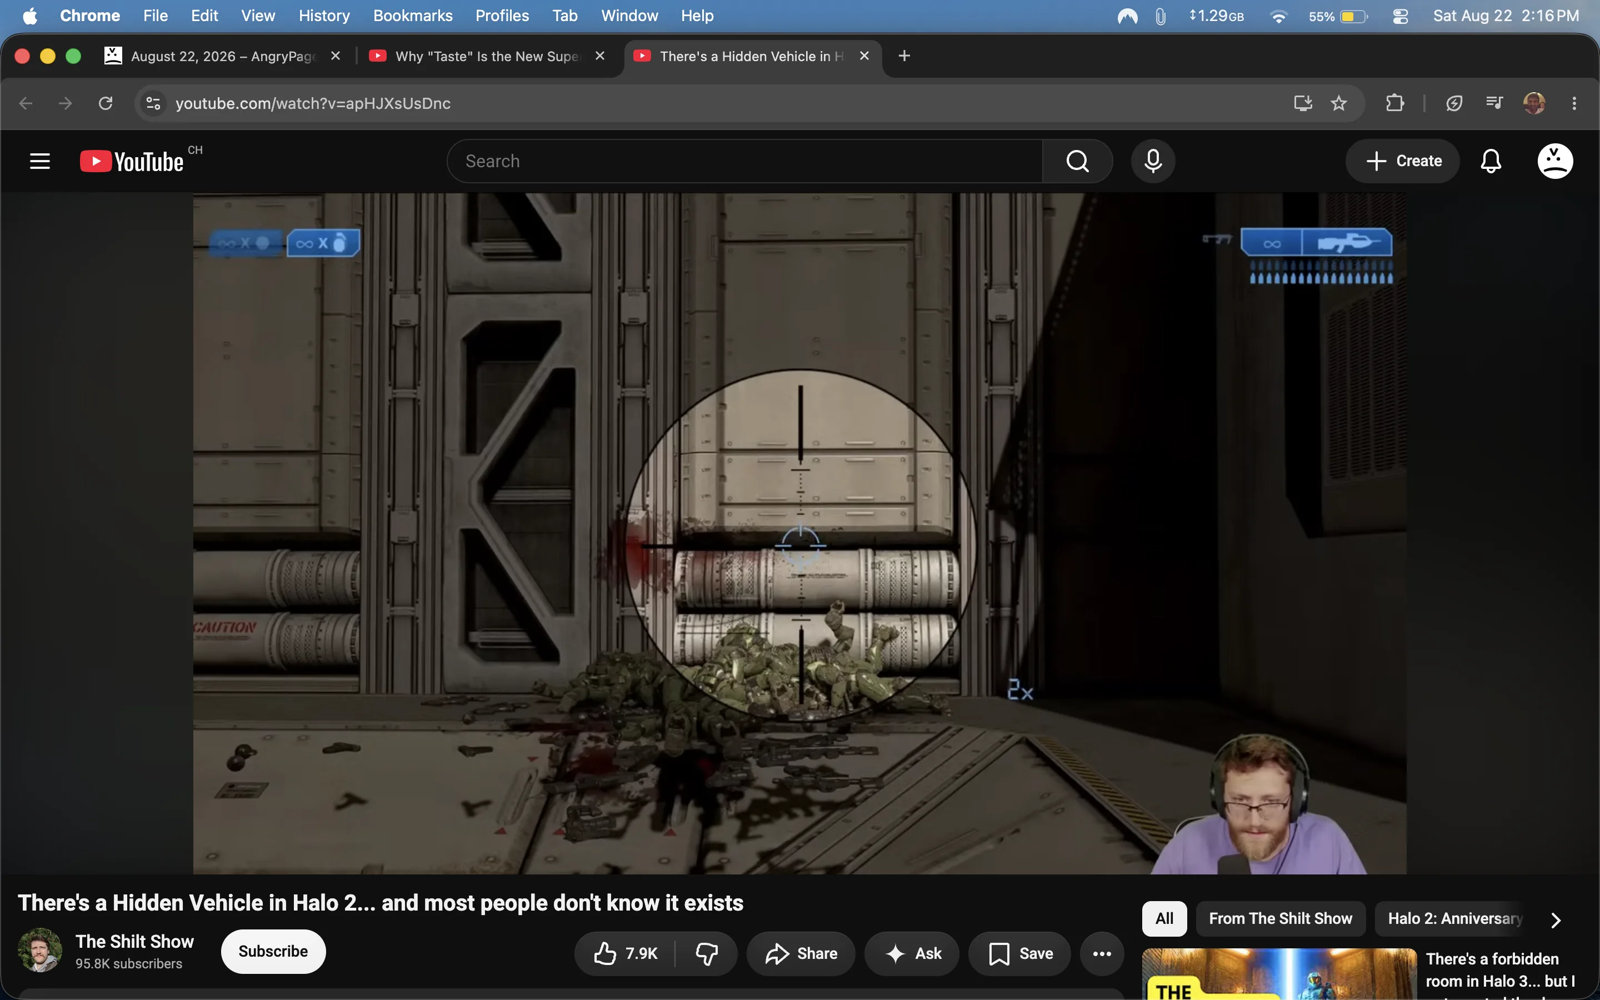1600x1000 pixels.
Task: Open Chrome profile avatar
Action: pyautogui.click(x=1534, y=103)
